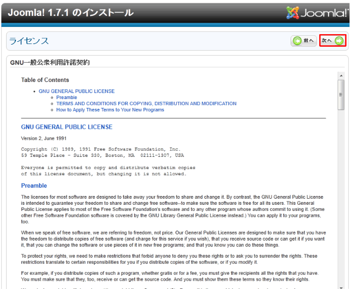The width and height of the screenshot is (350, 289).
Task: Jump to the Preamble link in contents
Action: point(67,97)
